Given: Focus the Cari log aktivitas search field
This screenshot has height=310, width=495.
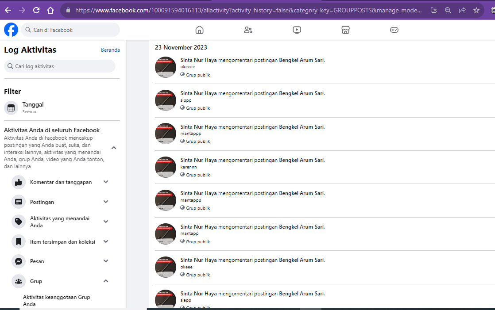Looking at the screenshot, I should (60, 66).
